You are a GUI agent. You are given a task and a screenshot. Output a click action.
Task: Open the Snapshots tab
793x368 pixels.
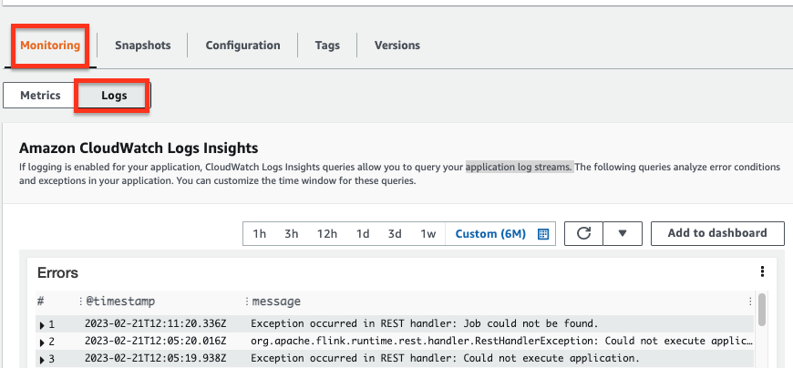[x=142, y=46]
